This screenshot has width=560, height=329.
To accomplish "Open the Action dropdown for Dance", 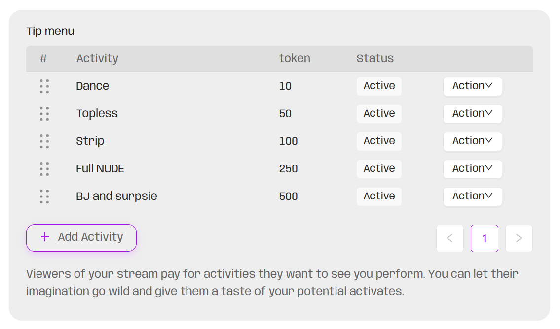I will click(472, 86).
